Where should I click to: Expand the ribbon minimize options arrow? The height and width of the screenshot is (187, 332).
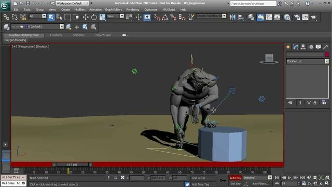(127, 35)
